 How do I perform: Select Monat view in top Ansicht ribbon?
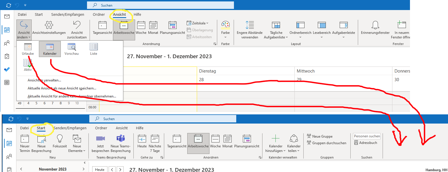click(x=153, y=28)
